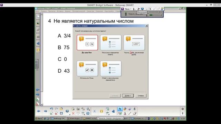
Task: Undo the last action in the bottom toolbar
Action: pos(51,109)
